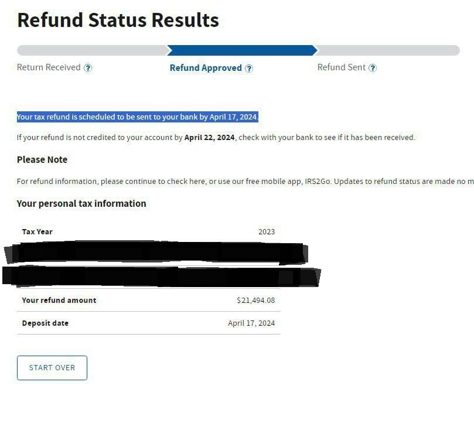Screen dimensions: 474x423
Task: Open the Refund Sent help icon
Action: pyautogui.click(x=373, y=68)
